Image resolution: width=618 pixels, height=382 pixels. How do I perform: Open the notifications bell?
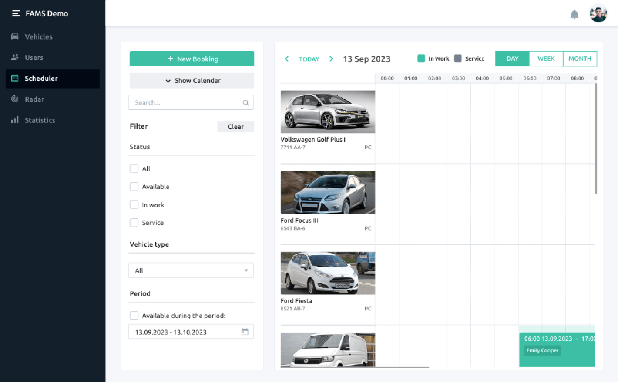(574, 14)
